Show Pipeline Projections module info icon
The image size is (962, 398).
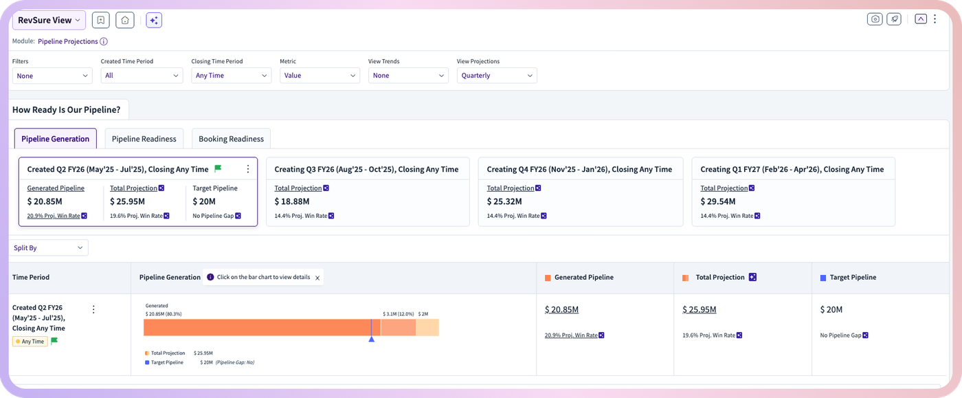[104, 41]
